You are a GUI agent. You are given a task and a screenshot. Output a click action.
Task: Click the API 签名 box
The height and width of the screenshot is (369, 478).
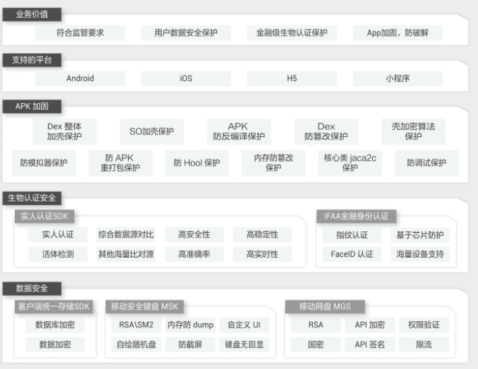pyautogui.click(x=369, y=345)
